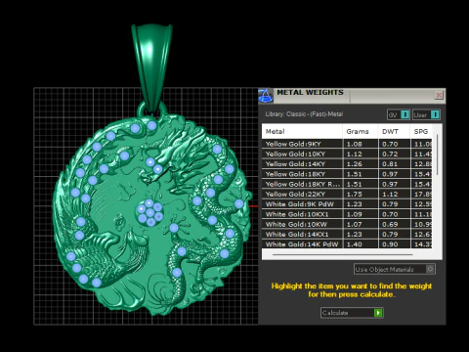This screenshot has width=469, height=352.
Task: Click the Calculate button
Action: 352,313
